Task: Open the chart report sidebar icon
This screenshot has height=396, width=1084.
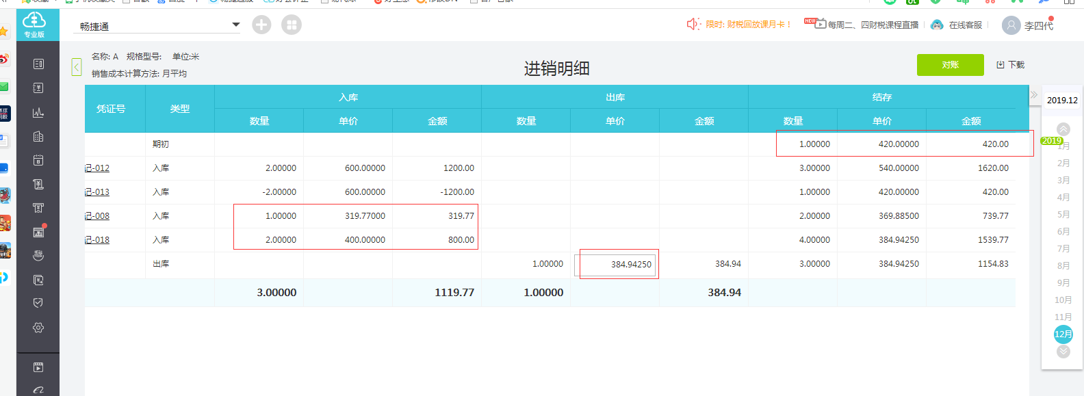Action: [x=38, y=112]
